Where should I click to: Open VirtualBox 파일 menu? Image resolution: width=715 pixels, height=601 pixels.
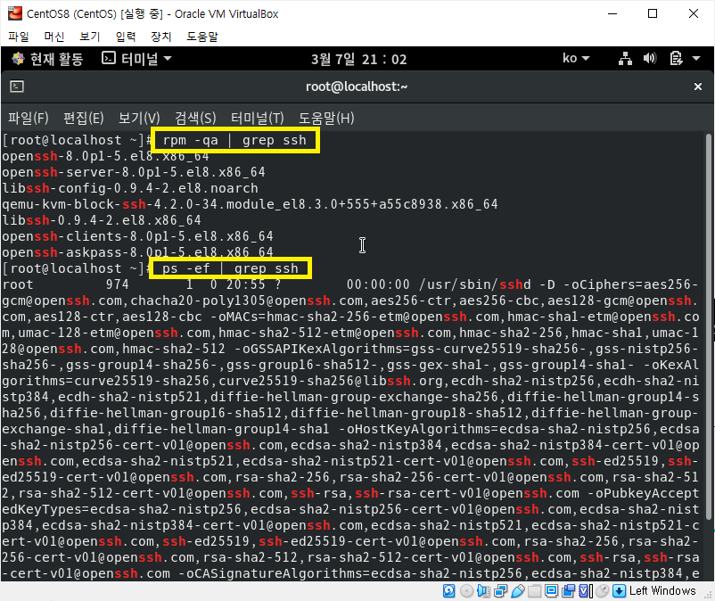(19, 37)
